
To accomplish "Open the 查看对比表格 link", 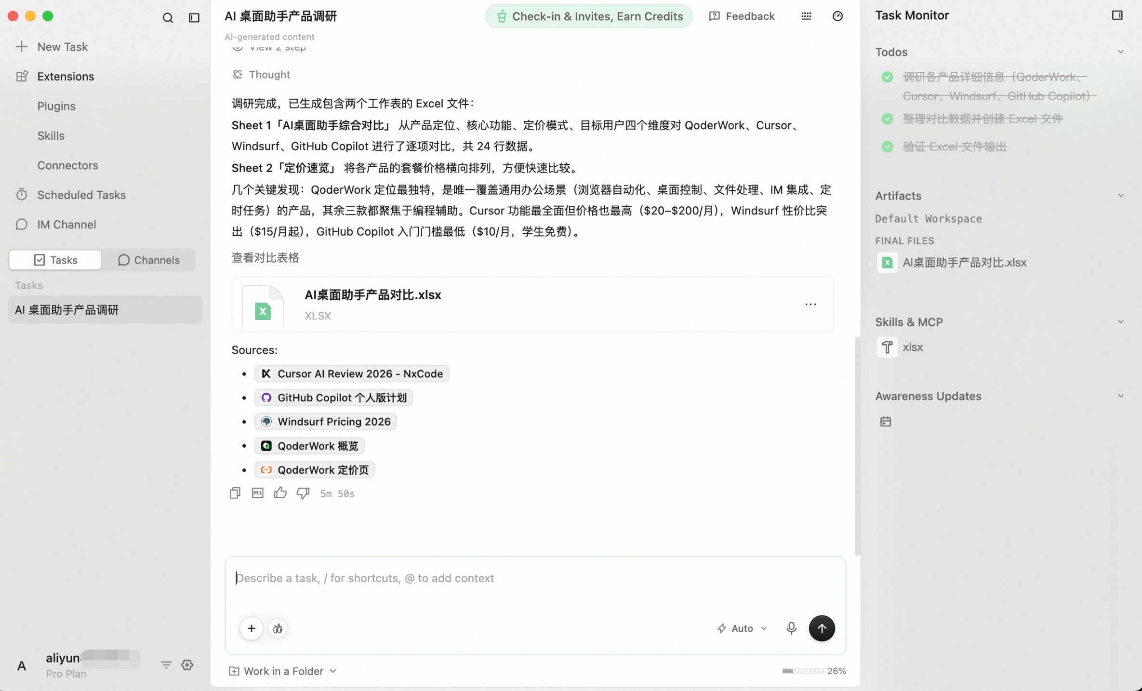I will (266, 257).
